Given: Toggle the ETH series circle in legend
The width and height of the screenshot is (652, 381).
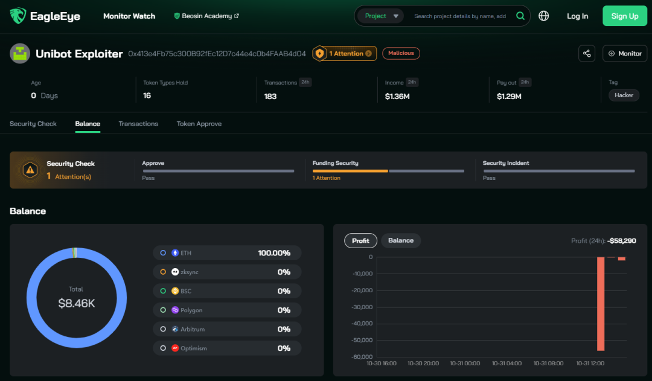Looking at the screenshot, I should coord(163,253).
